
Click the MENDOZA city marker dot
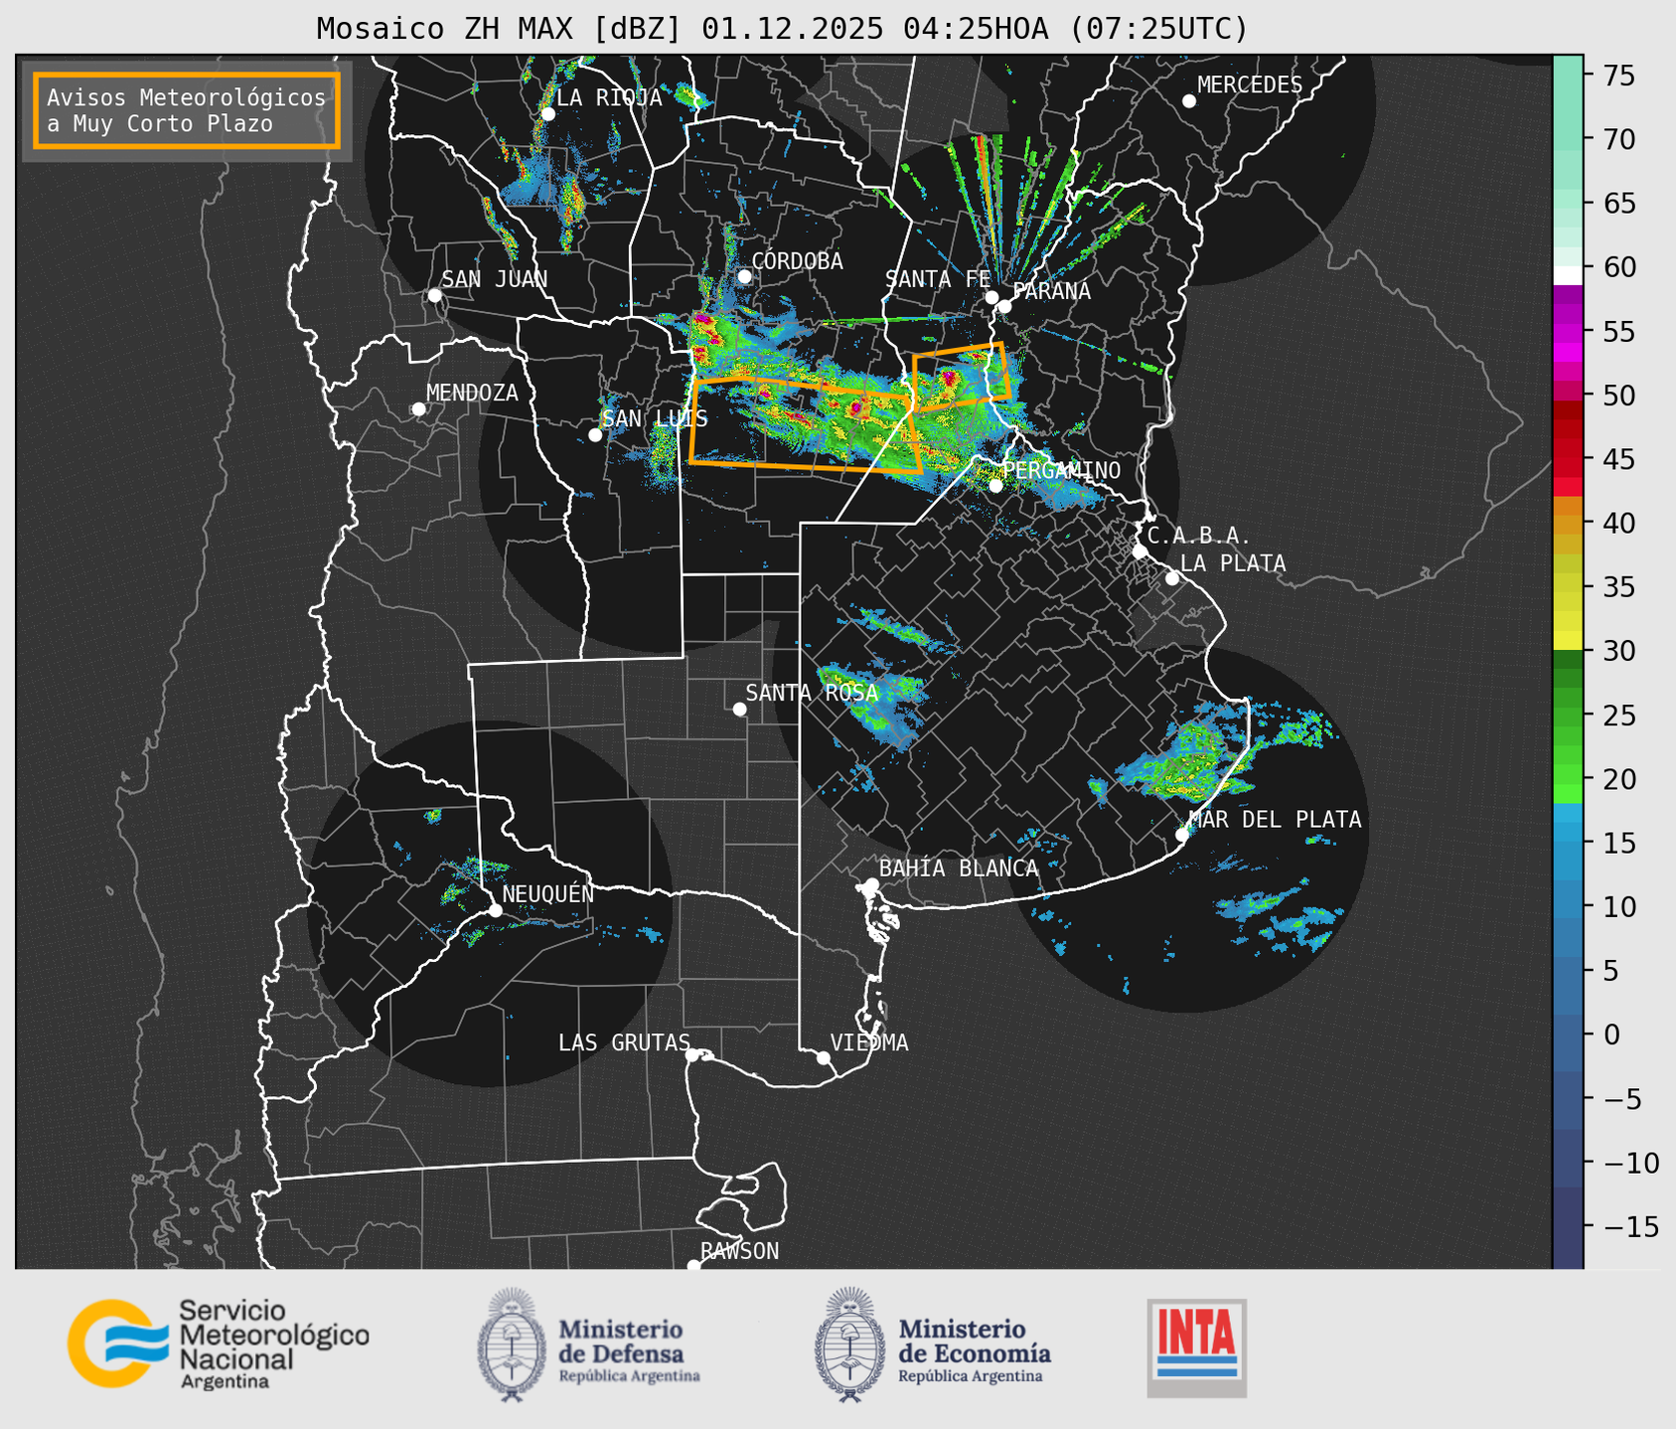419,409
